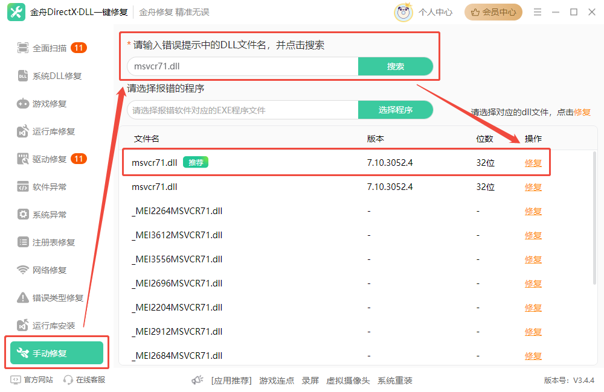The image size is (604, 392).
Task: Click 修复 for recommended msvcr71.dll
Action: pos(533,163)
